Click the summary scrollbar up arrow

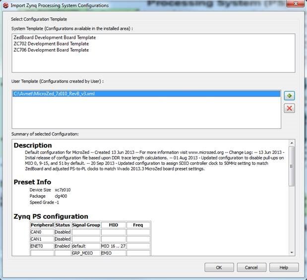(x=292, y=143)
